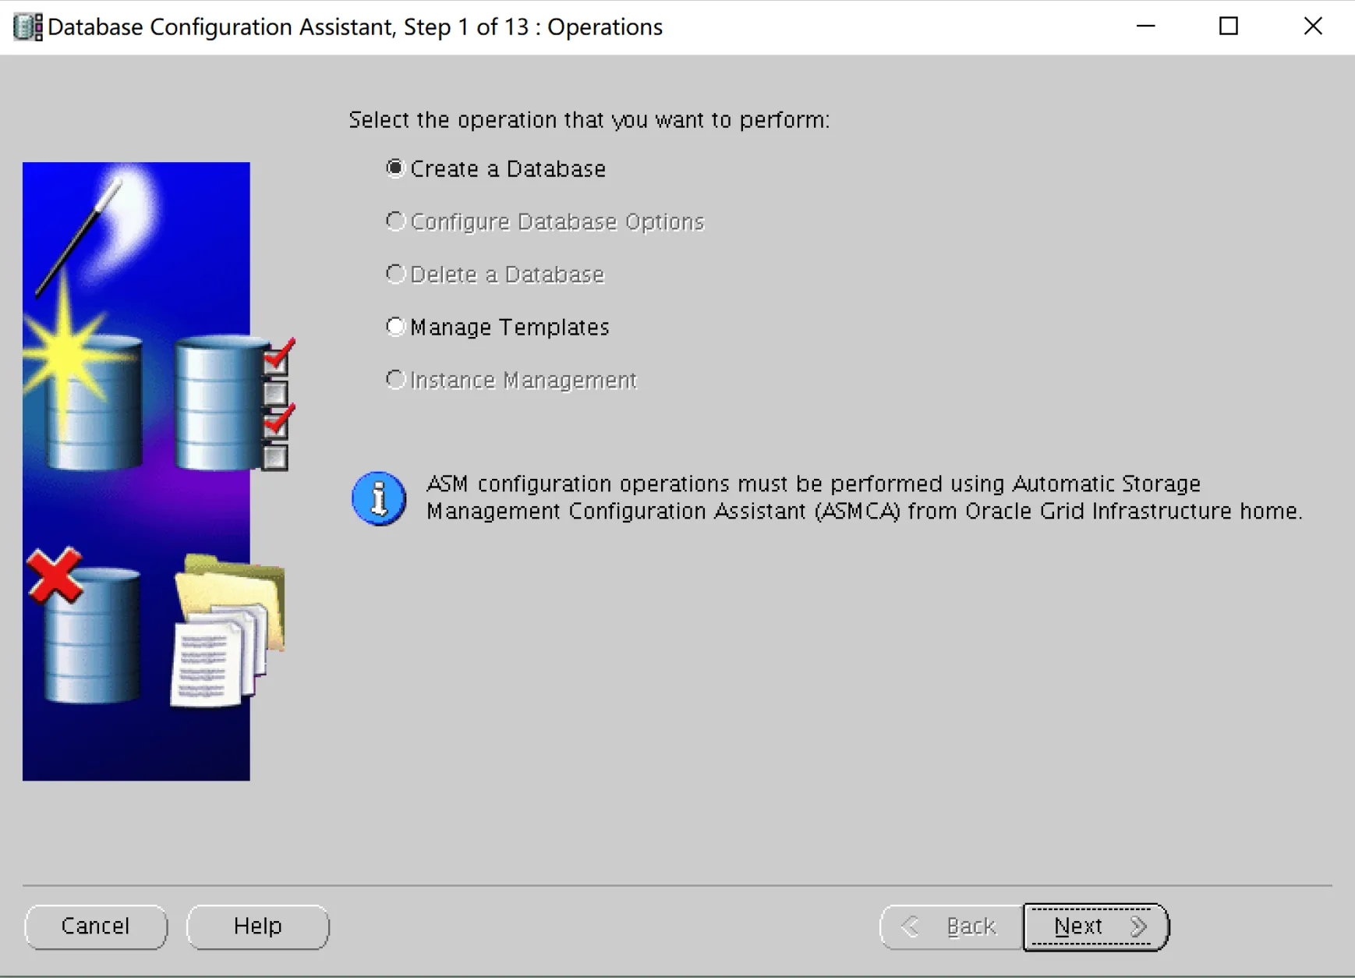Open Help for this wizard step

click(257, 927)
